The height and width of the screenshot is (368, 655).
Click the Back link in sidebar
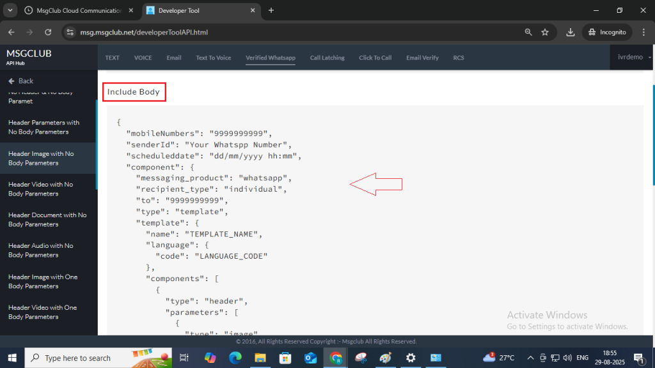pos(21,81)
